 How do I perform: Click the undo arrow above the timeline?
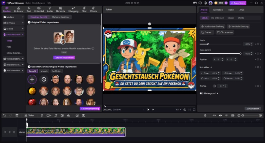pos(5,116)
